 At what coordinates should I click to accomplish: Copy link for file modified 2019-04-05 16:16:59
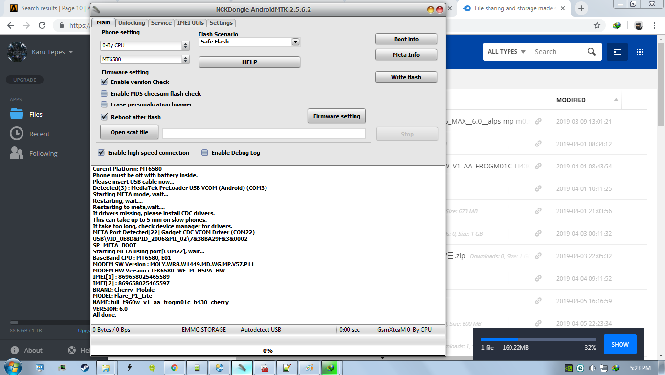pyautogui.click(x=538, y=301)
